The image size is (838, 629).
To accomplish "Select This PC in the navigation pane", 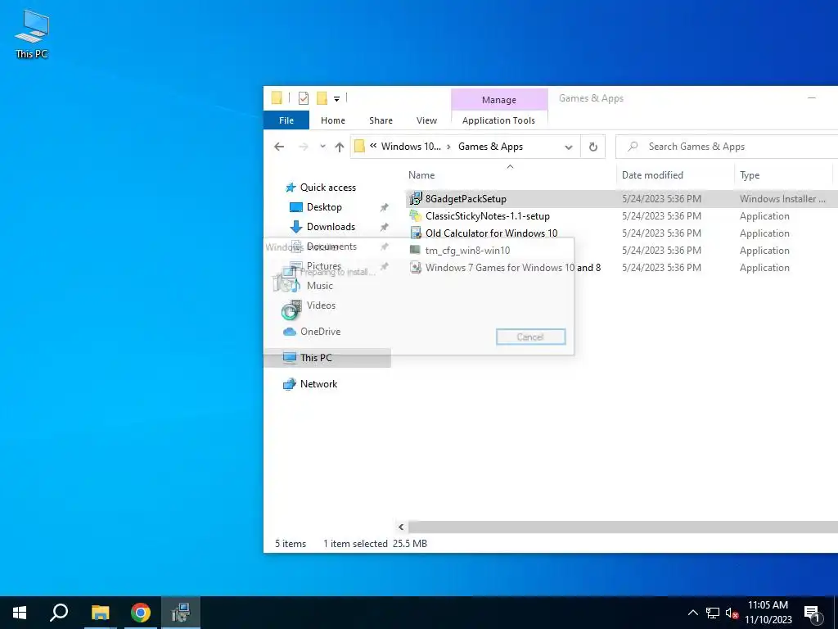I will (x=327, y=358).
